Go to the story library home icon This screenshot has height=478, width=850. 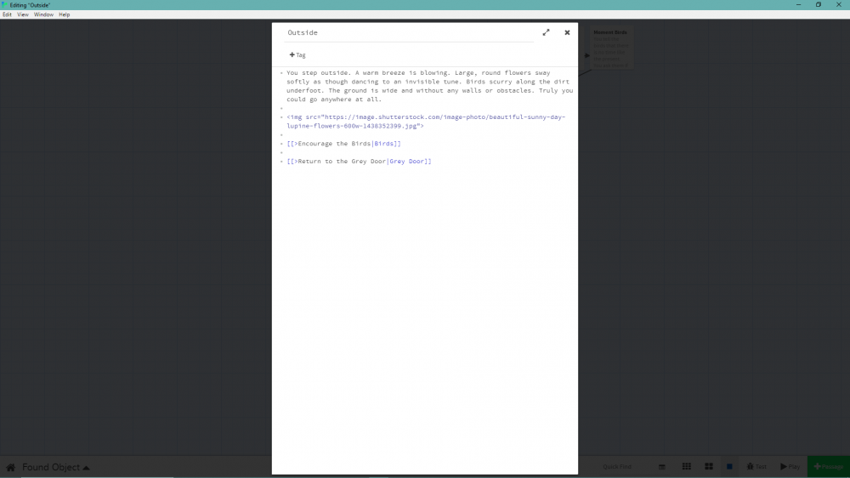pos(11,467)
